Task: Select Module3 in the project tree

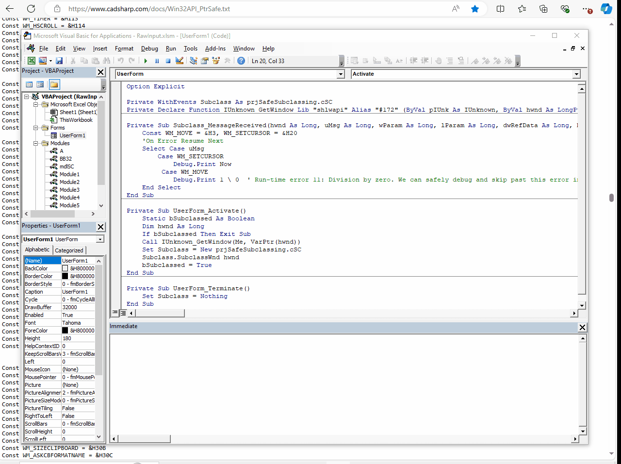Action: point(69,190)
